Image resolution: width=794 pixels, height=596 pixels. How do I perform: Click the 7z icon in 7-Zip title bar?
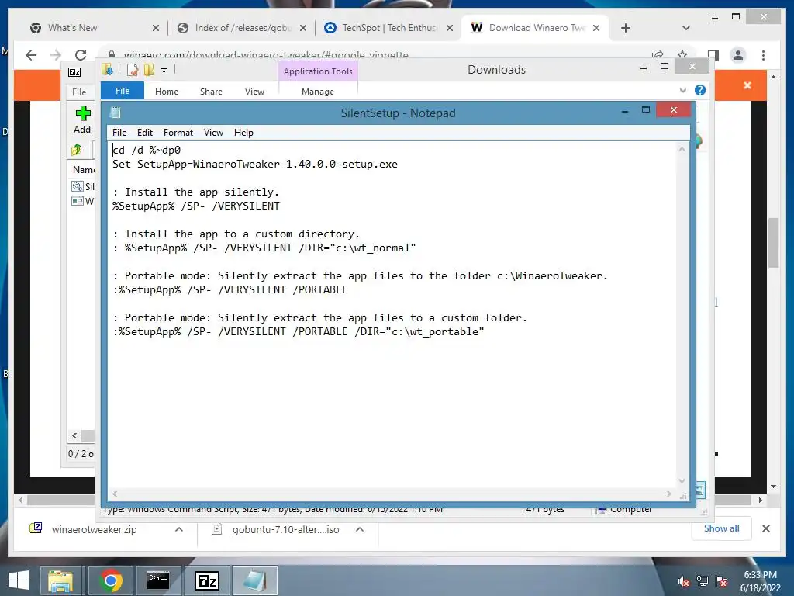(x=74, y=72)
